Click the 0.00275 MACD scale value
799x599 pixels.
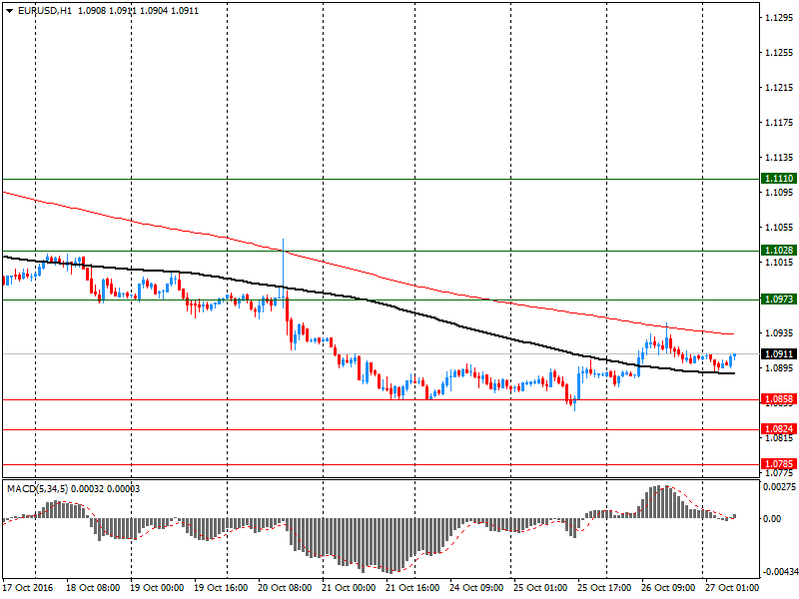779,487
